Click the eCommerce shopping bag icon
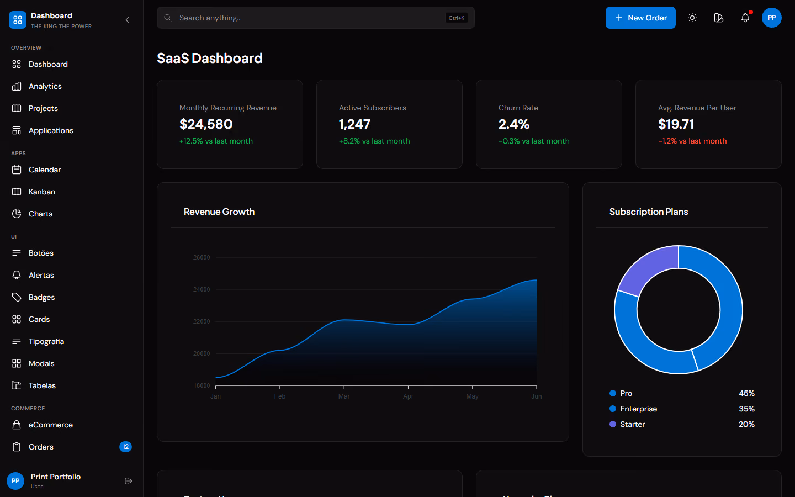Image resolution: width=795 pixels, height=497 pixels. [x=17, y=425]
